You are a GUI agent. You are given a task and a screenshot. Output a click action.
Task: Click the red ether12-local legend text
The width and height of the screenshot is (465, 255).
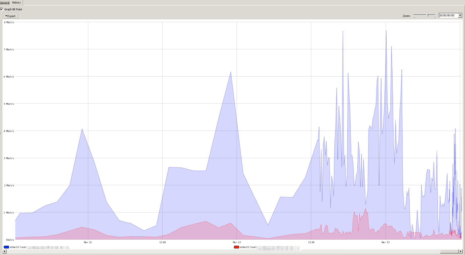[248, 247]
